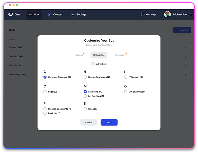The image size is (198, 153).
Task: Switch to the General tab
Action: tap(79, 55)
